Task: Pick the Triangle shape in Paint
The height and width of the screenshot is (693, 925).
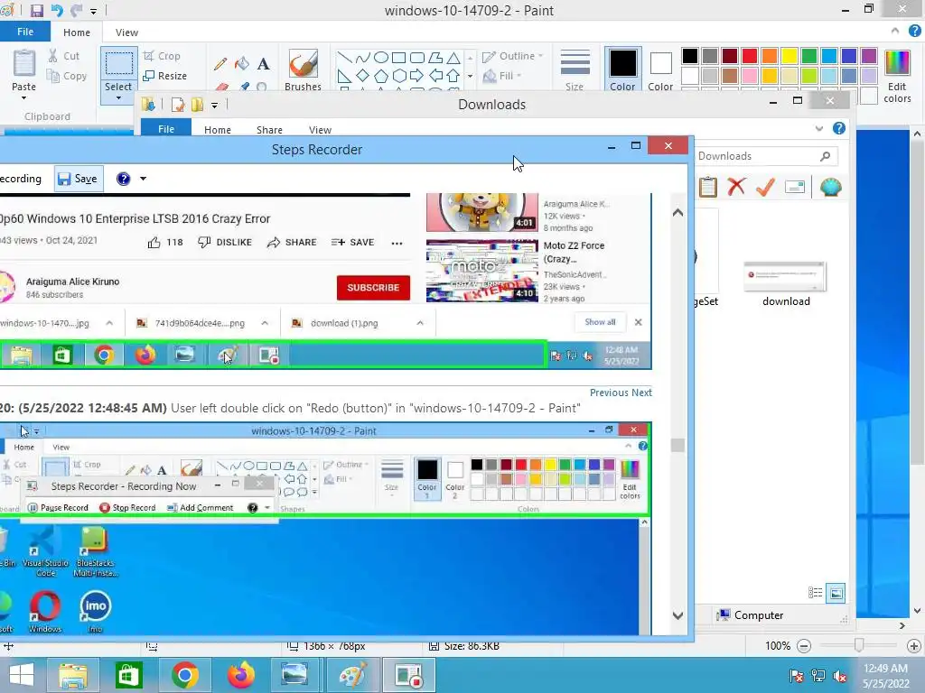Action: pos(453,57)
